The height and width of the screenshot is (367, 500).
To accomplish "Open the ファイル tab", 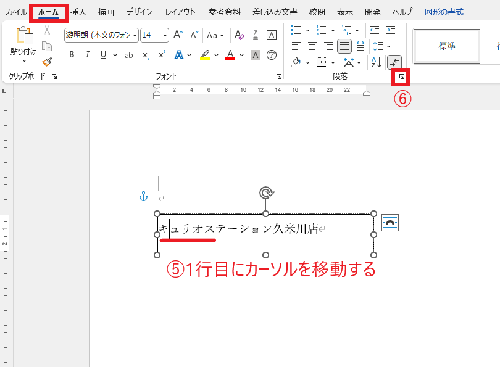I will (15, 12).
